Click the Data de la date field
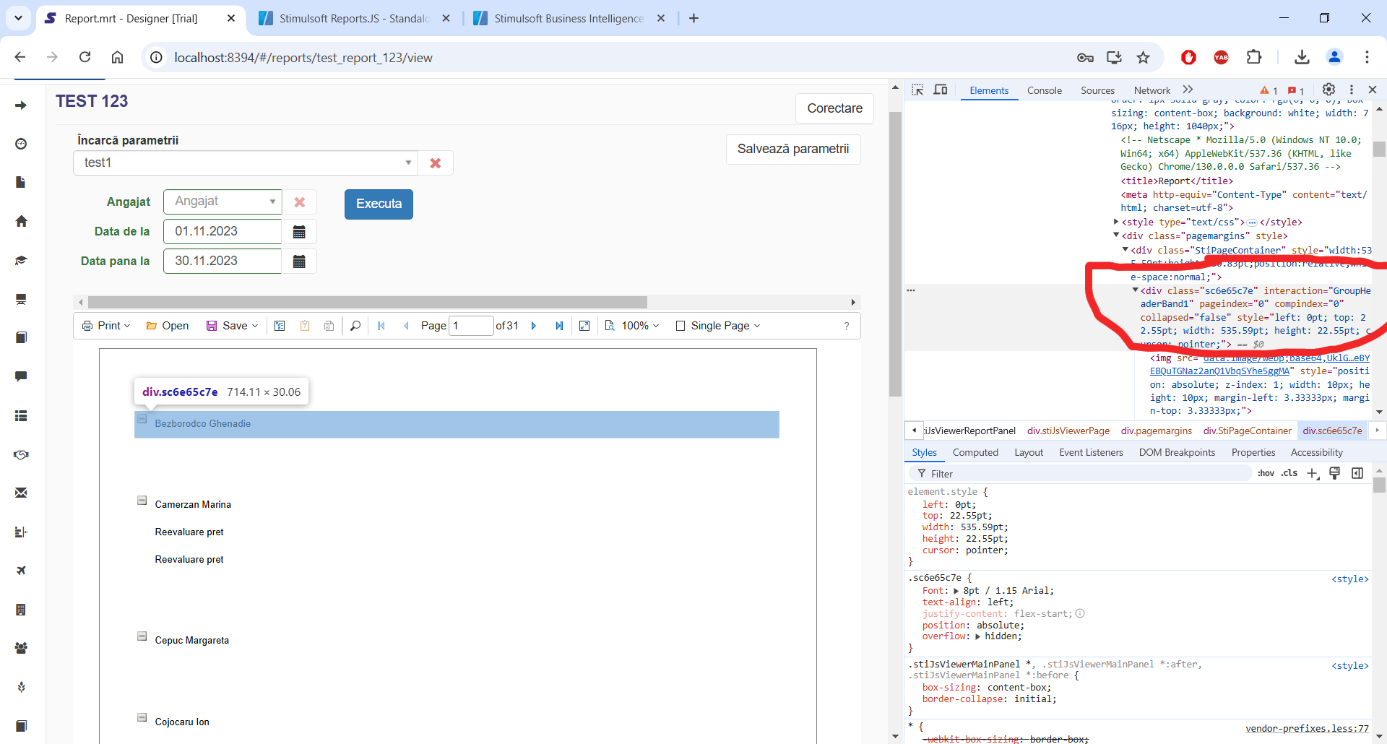 click(x=222, y=232)
